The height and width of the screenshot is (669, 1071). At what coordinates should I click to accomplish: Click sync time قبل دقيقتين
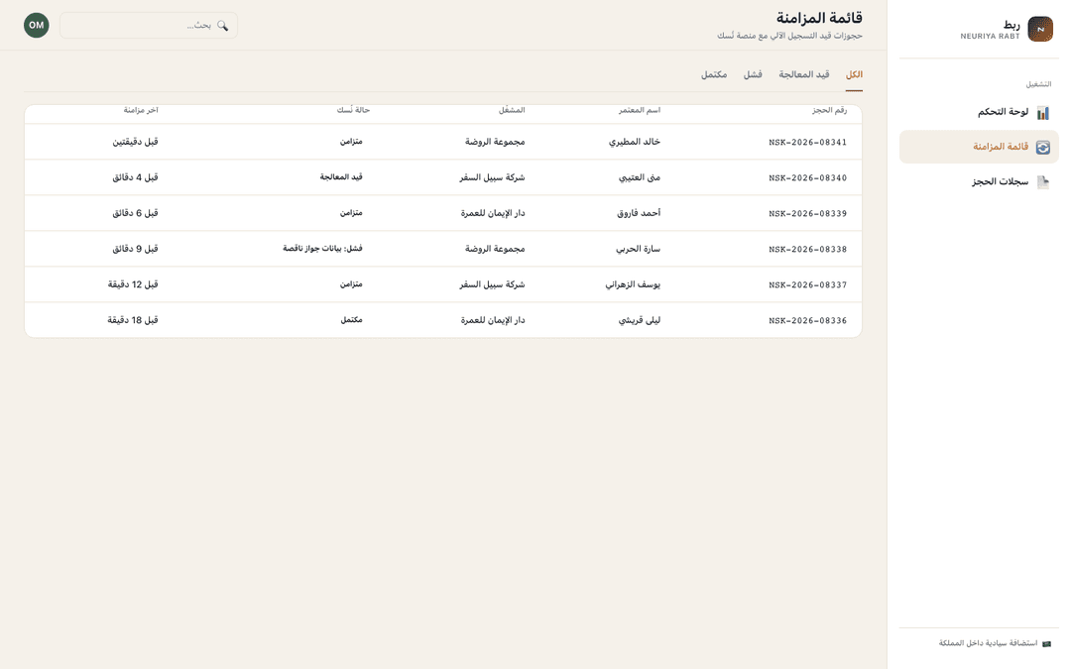tap(135, 142)
